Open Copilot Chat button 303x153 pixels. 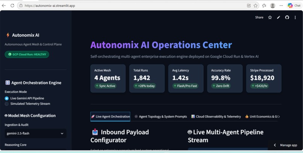click(294, 6)
